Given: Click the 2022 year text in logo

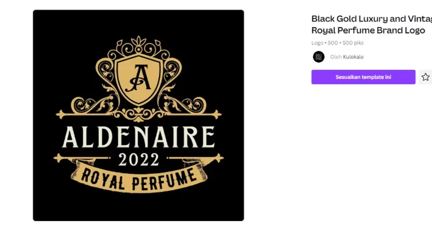Looking at the screenshot, I should 139,159.
